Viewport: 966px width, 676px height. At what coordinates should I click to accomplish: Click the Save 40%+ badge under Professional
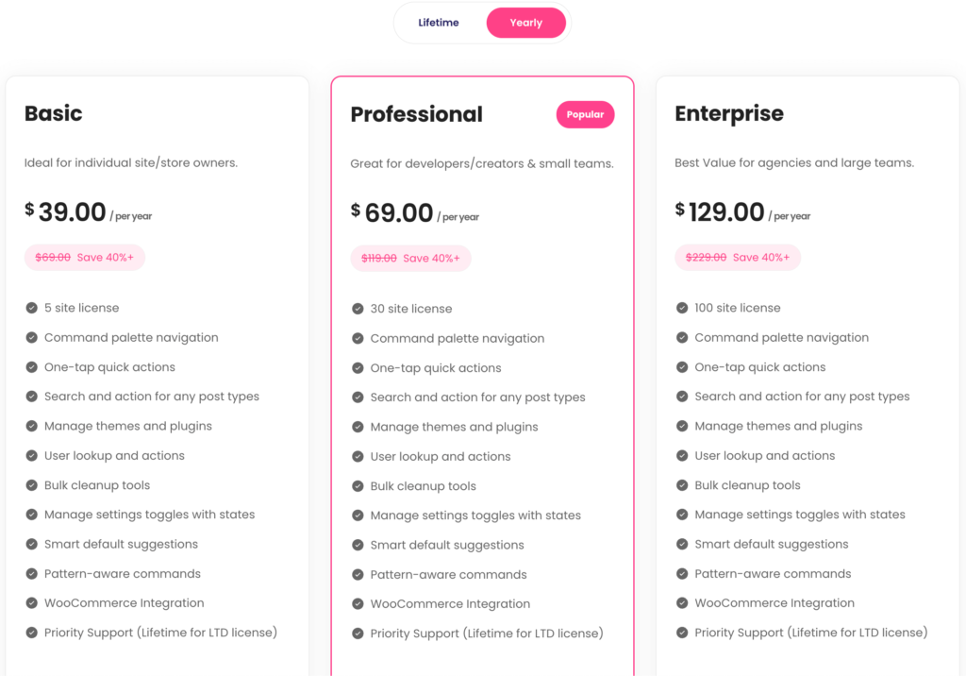(410, 258)
